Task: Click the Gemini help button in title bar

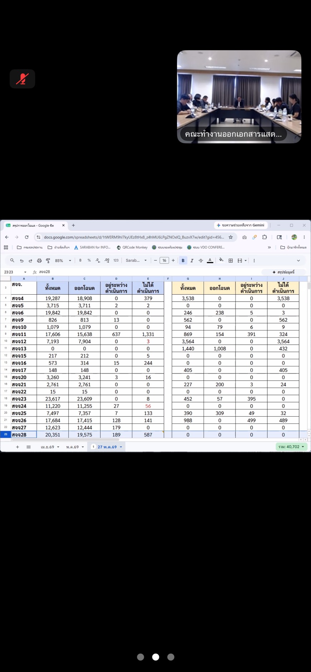Action: [x=241, y=225]
